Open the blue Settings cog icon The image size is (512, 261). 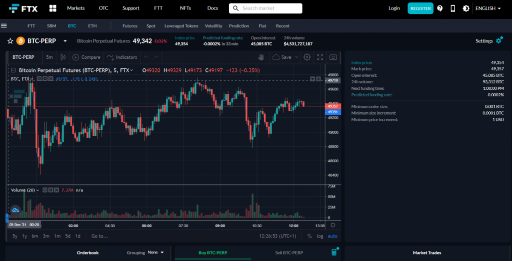(499, 41)
